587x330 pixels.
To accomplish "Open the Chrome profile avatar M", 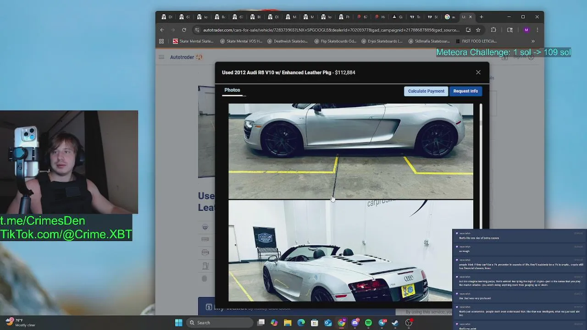I will pyautogui.click(x=526, y=30).
